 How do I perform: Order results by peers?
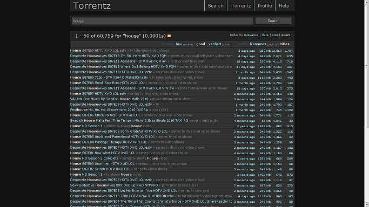tap(286, 35)
